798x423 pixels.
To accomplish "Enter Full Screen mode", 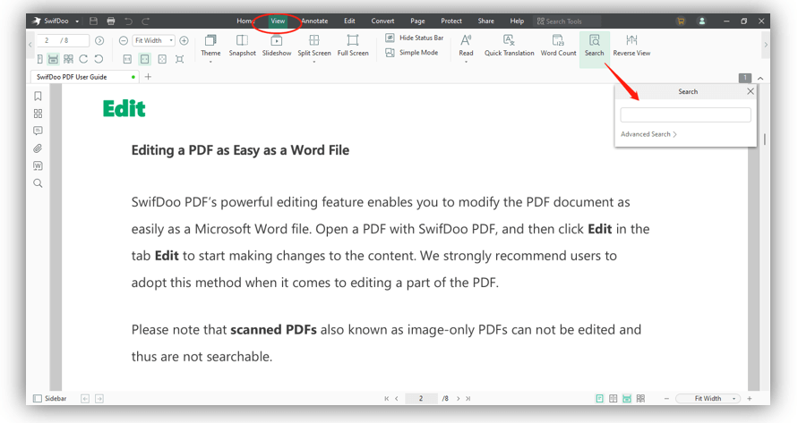I will [x=353, y=46].
